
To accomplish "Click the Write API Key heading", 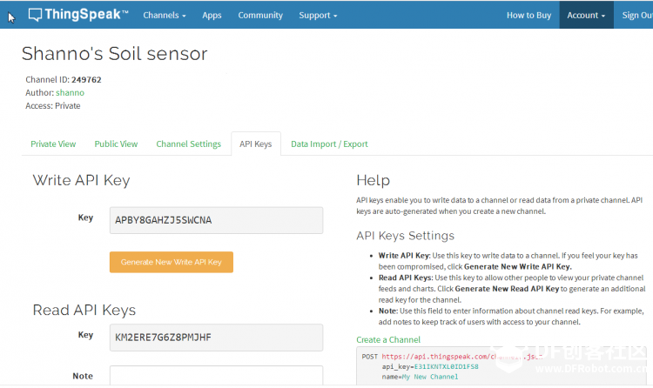I will [x=81, y=180].
